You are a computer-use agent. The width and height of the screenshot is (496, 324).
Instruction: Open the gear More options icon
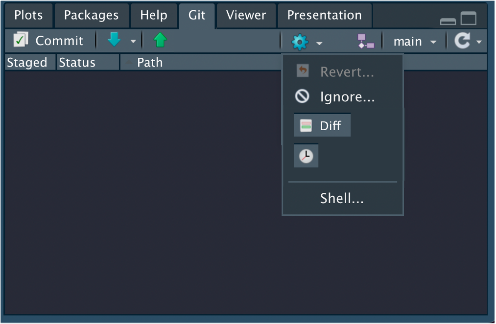(x=300, y=42)
